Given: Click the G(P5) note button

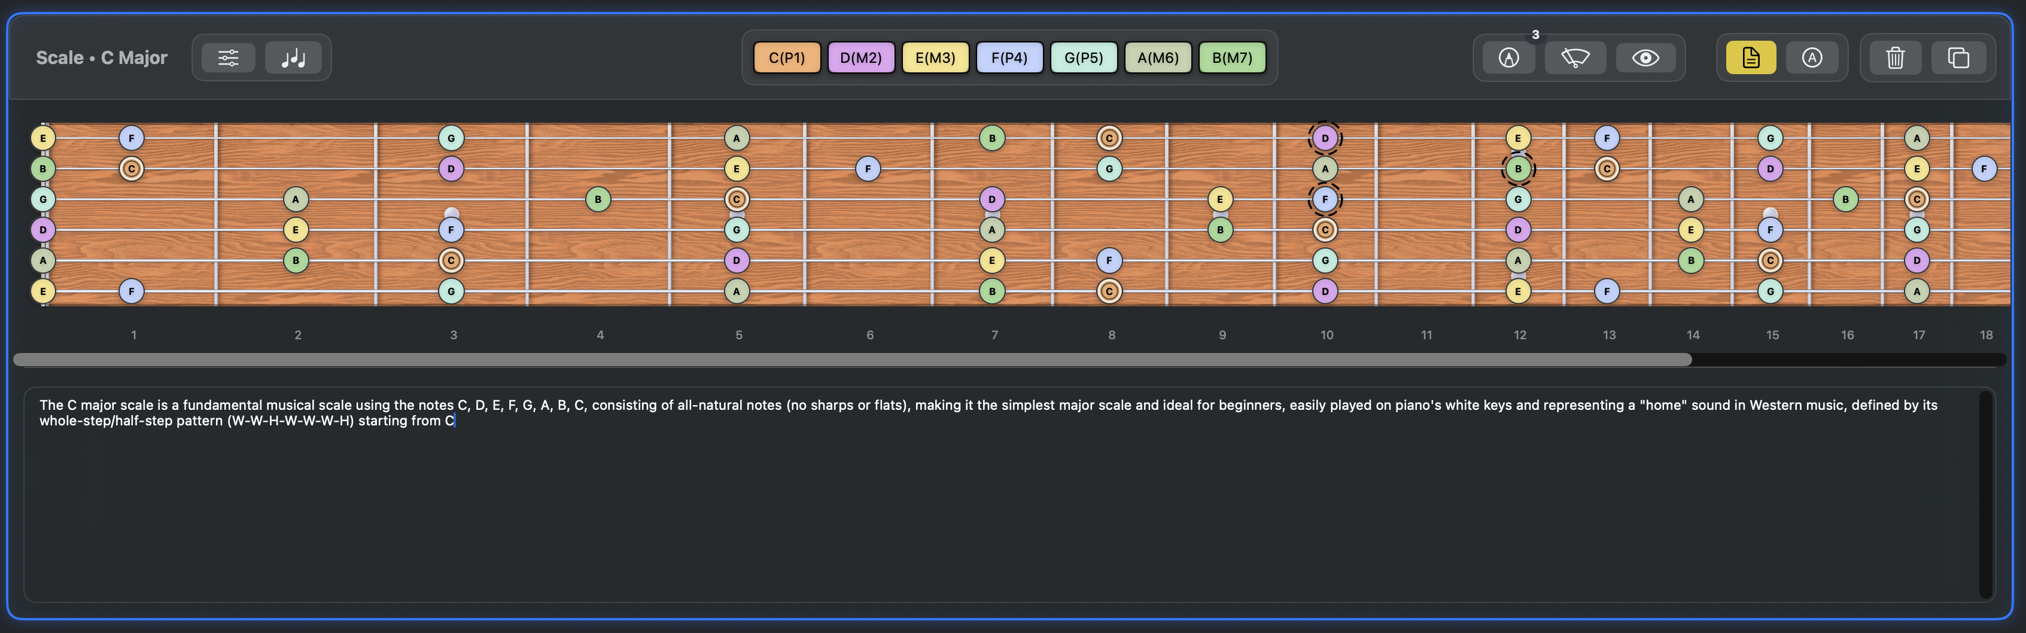Looking at the screenshot, I should (1084, 57).
